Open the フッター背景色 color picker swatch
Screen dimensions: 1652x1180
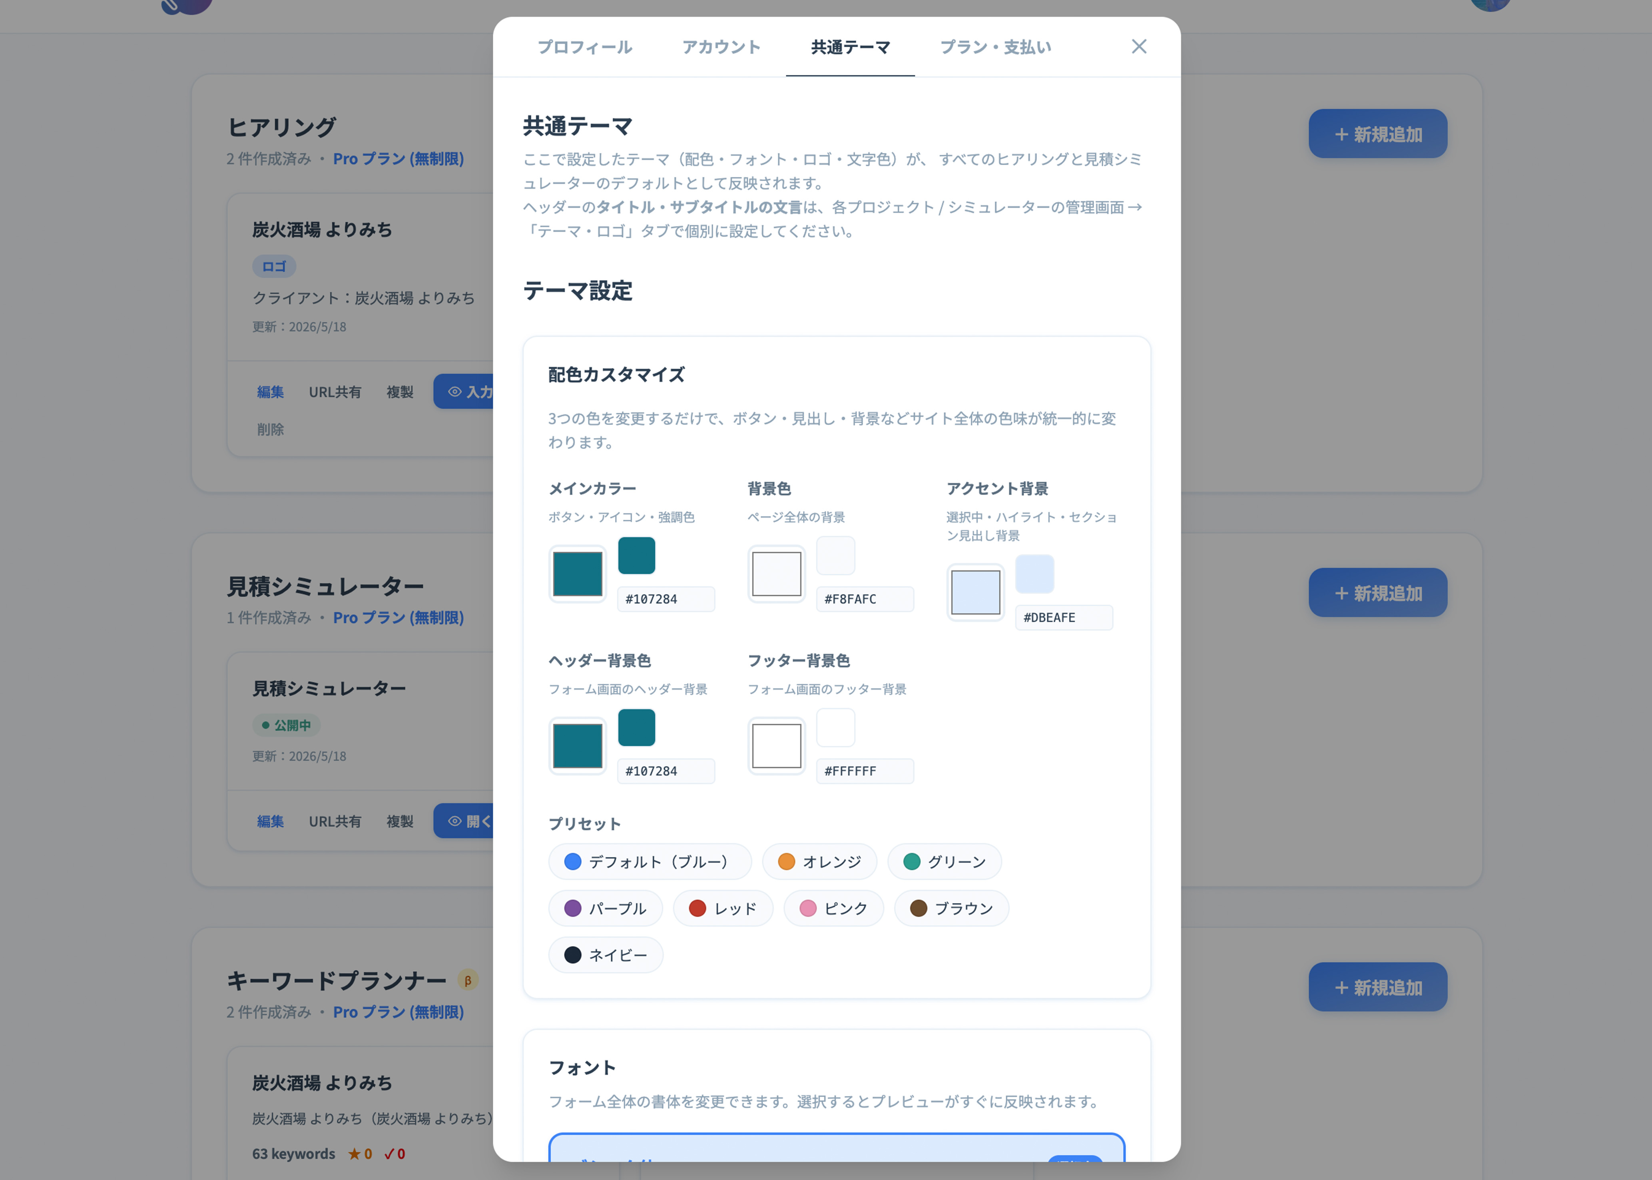(x=776, y=746)
